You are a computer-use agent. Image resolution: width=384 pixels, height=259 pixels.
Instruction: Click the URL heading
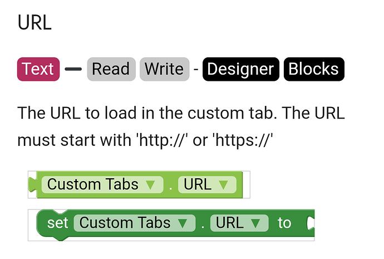point(35,22)
